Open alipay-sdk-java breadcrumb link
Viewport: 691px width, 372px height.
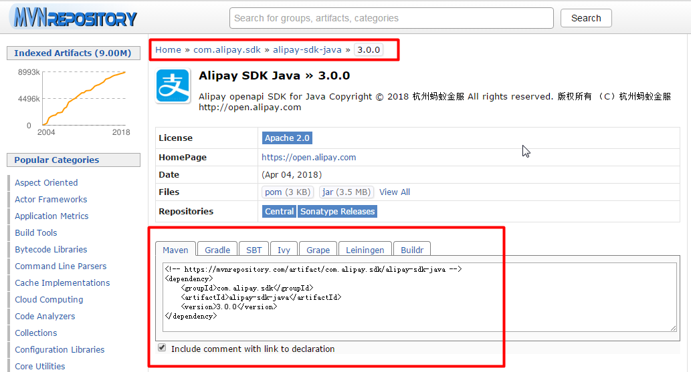[307, 49]
